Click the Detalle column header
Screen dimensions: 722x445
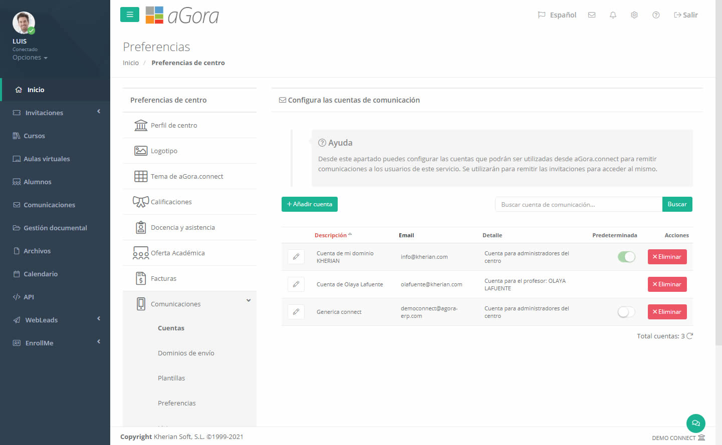(492, 235)
